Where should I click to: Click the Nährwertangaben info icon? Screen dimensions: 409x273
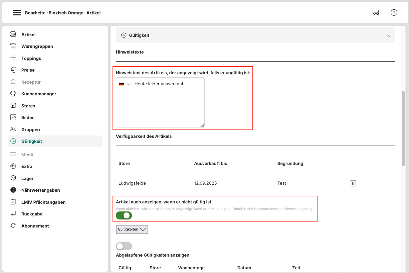(x=13, y=190)
